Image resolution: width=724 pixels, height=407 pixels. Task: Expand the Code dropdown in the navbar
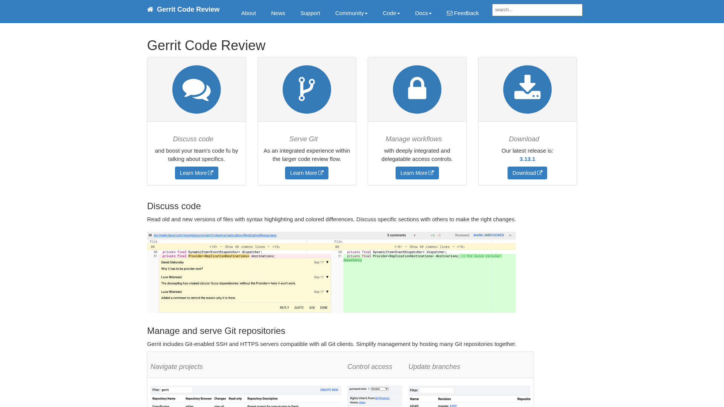[x=391, y=13]
